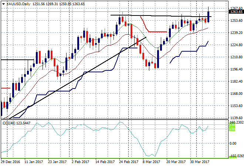
Task: Click the 1139.60 price axis label
Action: [x=236, y=118]
